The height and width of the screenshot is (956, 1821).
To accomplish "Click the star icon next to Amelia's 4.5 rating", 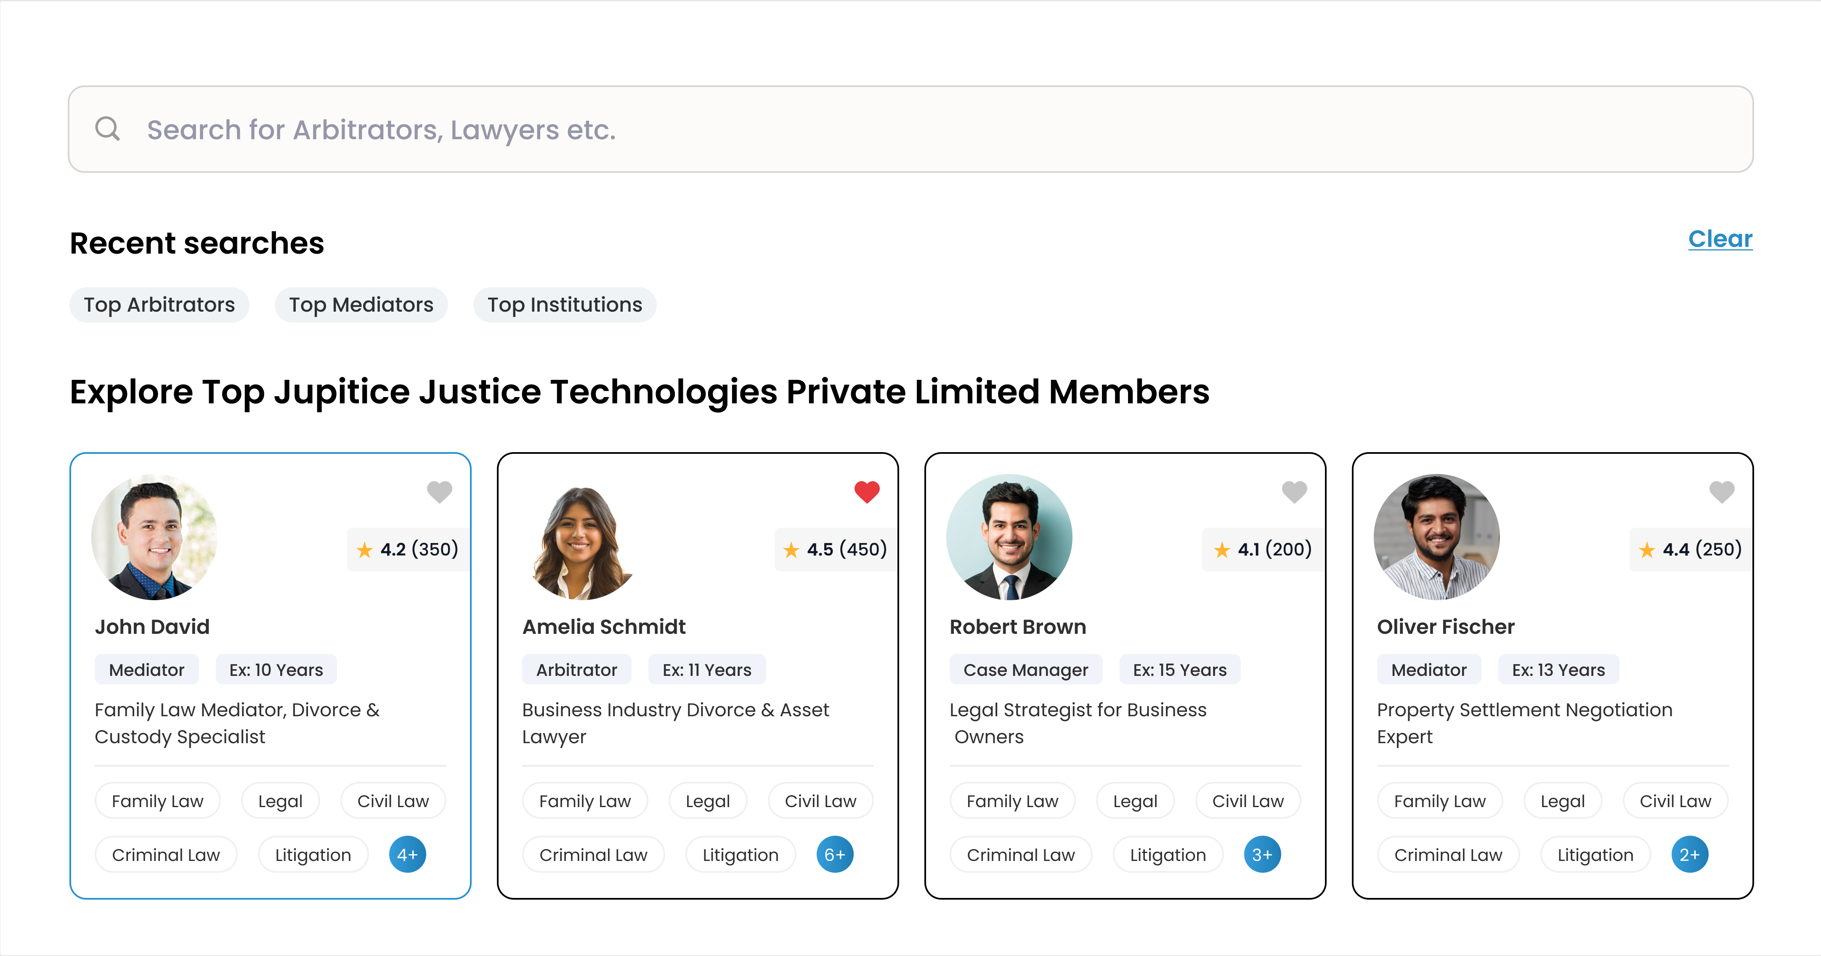I will [x=792, y=549].
